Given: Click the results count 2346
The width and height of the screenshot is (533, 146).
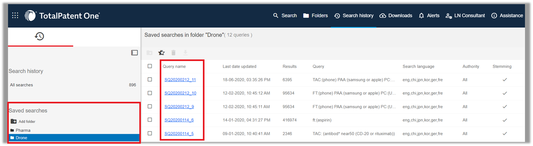Looking at the screenshot, I should [x=287, y=134].
